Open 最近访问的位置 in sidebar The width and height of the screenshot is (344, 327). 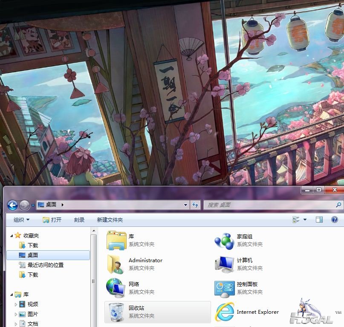pos(41,265)
